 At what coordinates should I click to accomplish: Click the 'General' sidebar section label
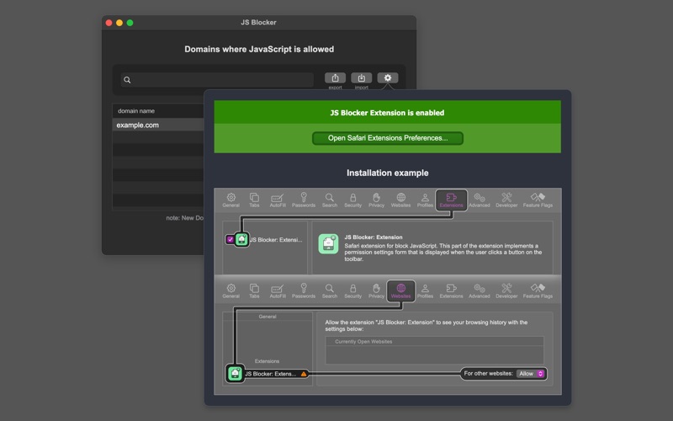pos(268,317)
